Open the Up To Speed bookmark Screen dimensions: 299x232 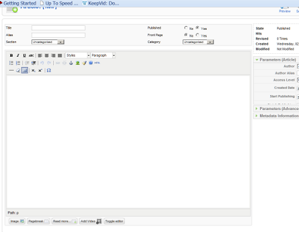coord(59,3)
